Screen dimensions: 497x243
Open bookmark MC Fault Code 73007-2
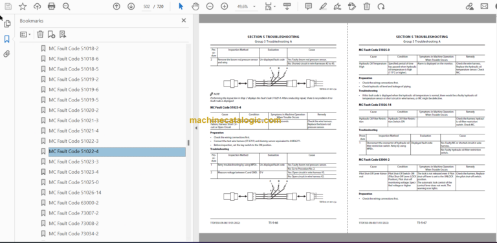tap(74, 213)
